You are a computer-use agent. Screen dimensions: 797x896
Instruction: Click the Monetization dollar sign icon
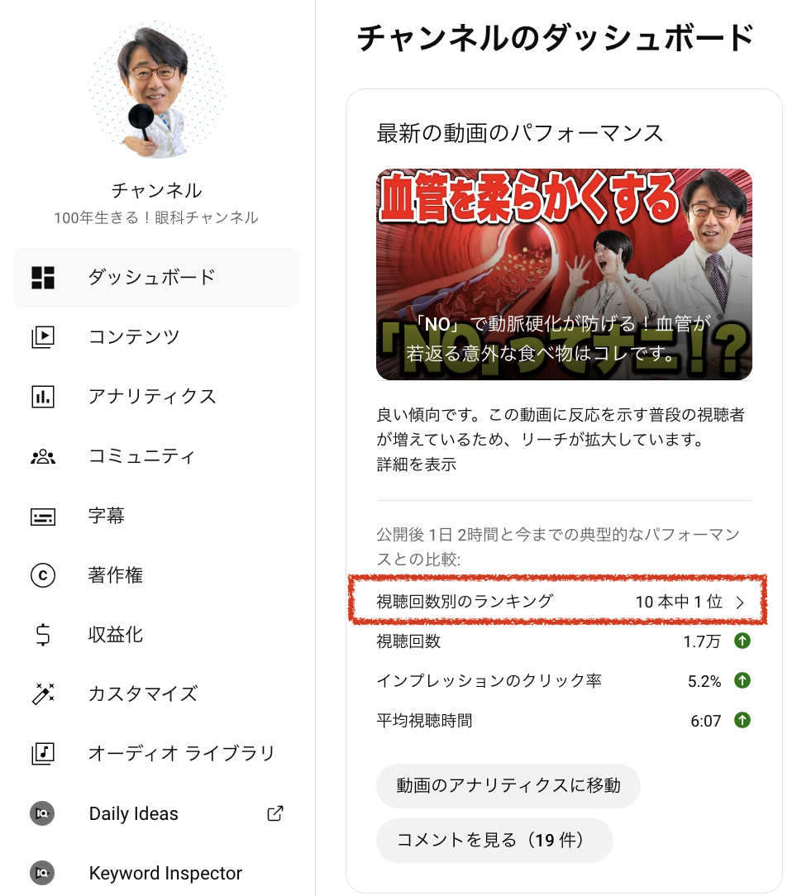tap(43, 634)
